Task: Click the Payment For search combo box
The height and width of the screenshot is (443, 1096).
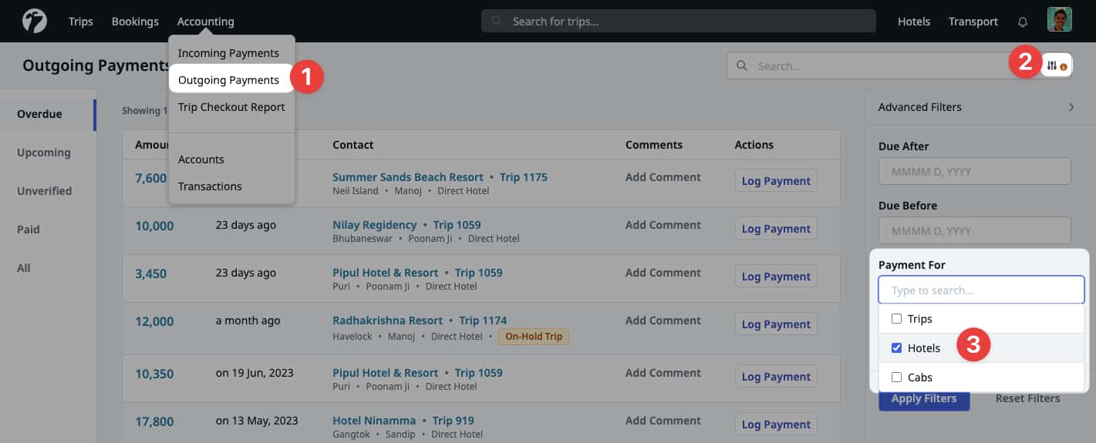Action: pos(981,290)
